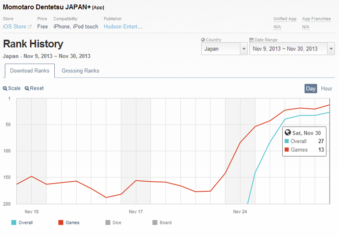
Task: Click the App Franchise label
Action: click(x=317, y=19)
